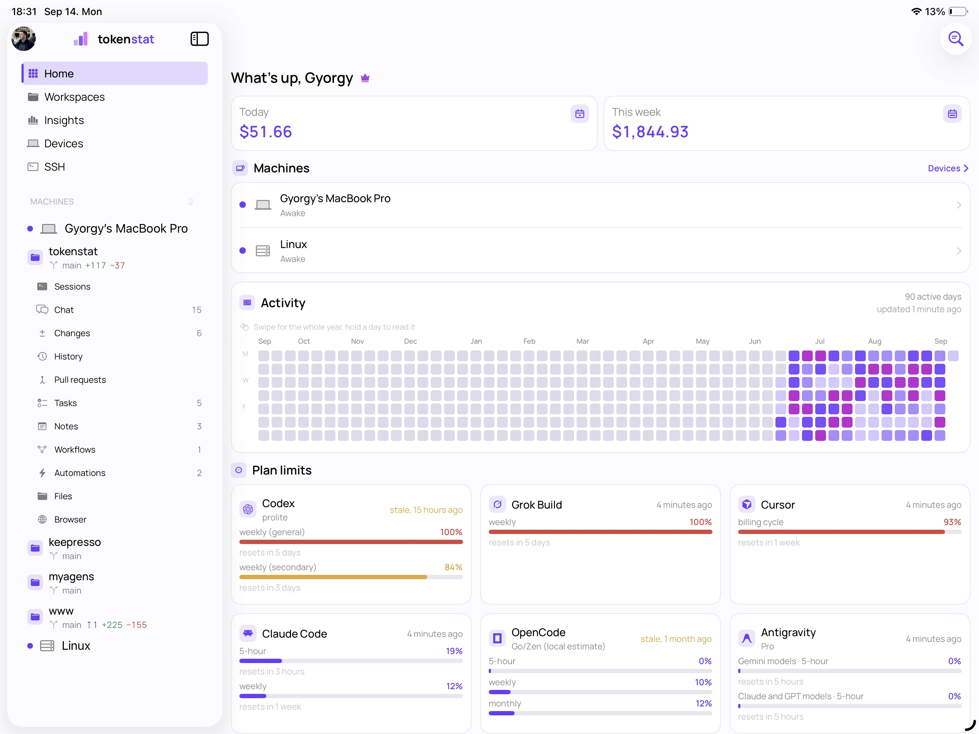Open the search magnifier button

956,39
